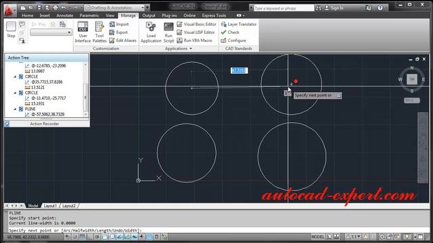Open the Insert ribbon tab
This screenshot has width=433, height=243.
point(45,16)
